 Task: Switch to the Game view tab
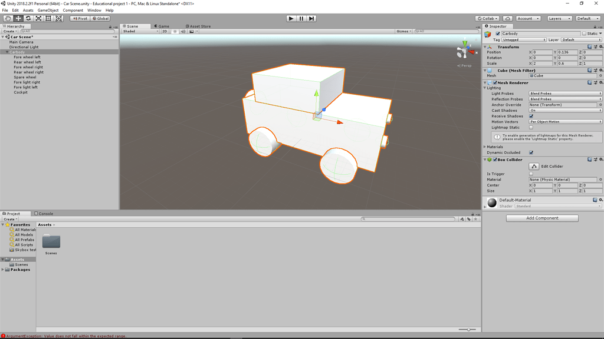click(161, 26)
